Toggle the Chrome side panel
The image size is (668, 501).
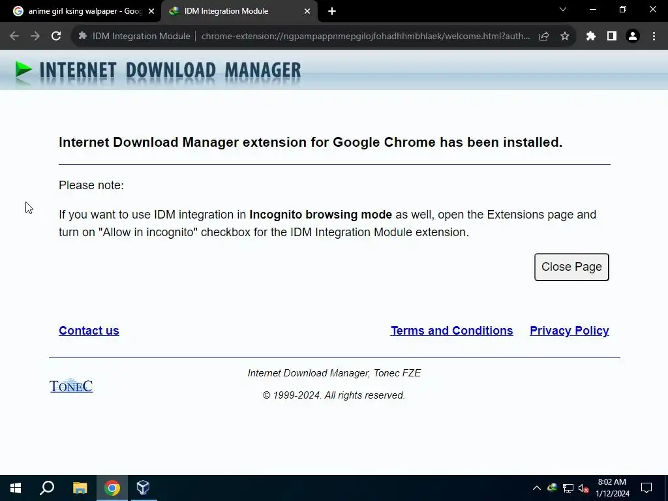click(612, 37)
